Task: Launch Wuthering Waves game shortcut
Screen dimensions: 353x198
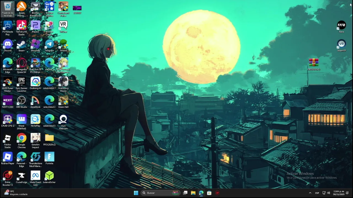Action: tap(63, 84)
